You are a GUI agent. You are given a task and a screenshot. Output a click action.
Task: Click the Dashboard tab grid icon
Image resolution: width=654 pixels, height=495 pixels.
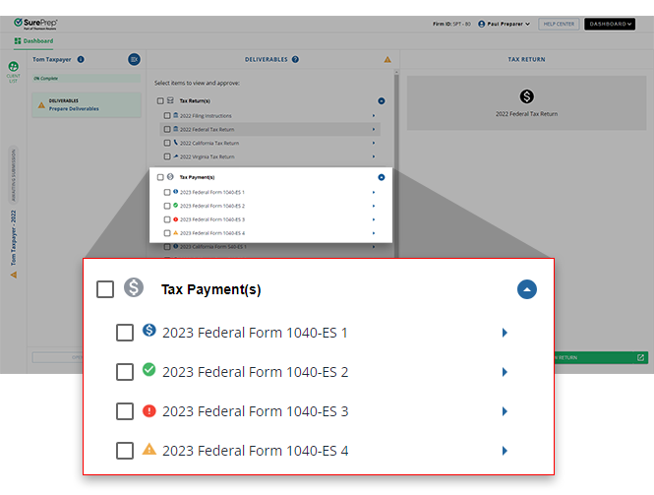[x=17, y=41]
